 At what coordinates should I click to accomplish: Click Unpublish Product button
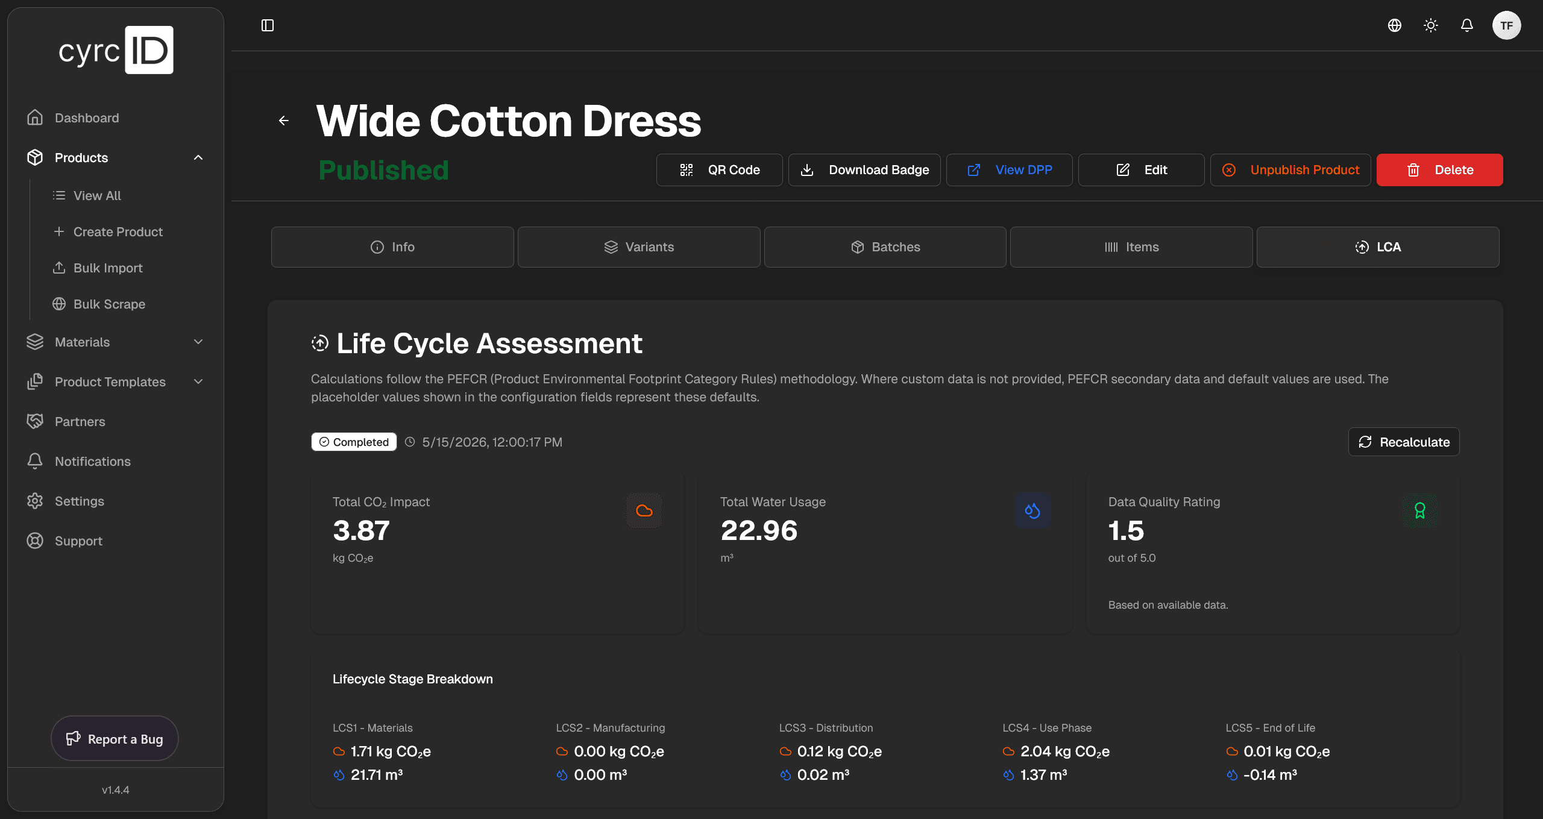pyautogui.click(x=1290, y=170)
